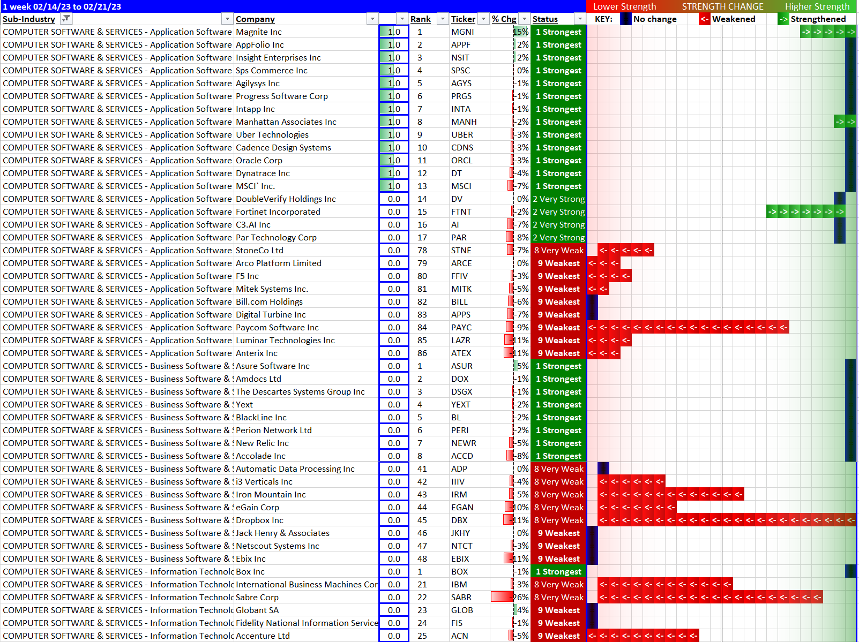This screenshot has width=859, height=642.
Task: Click the LAZR ticker cell
Action: point(469,341)
